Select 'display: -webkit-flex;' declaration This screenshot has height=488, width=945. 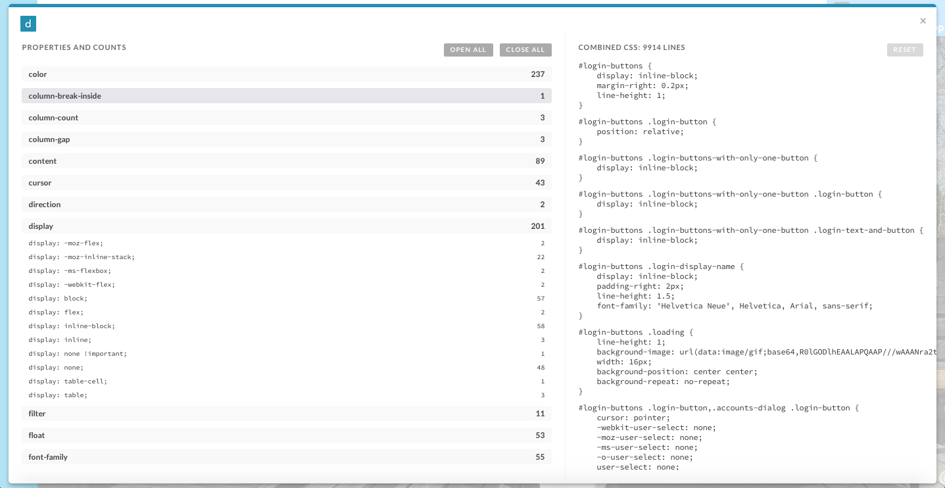coord(72,285)
